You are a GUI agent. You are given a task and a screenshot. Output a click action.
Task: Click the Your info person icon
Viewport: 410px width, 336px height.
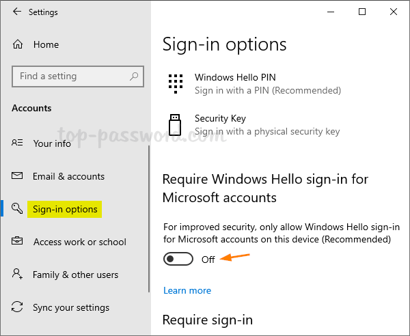[18, 143]
